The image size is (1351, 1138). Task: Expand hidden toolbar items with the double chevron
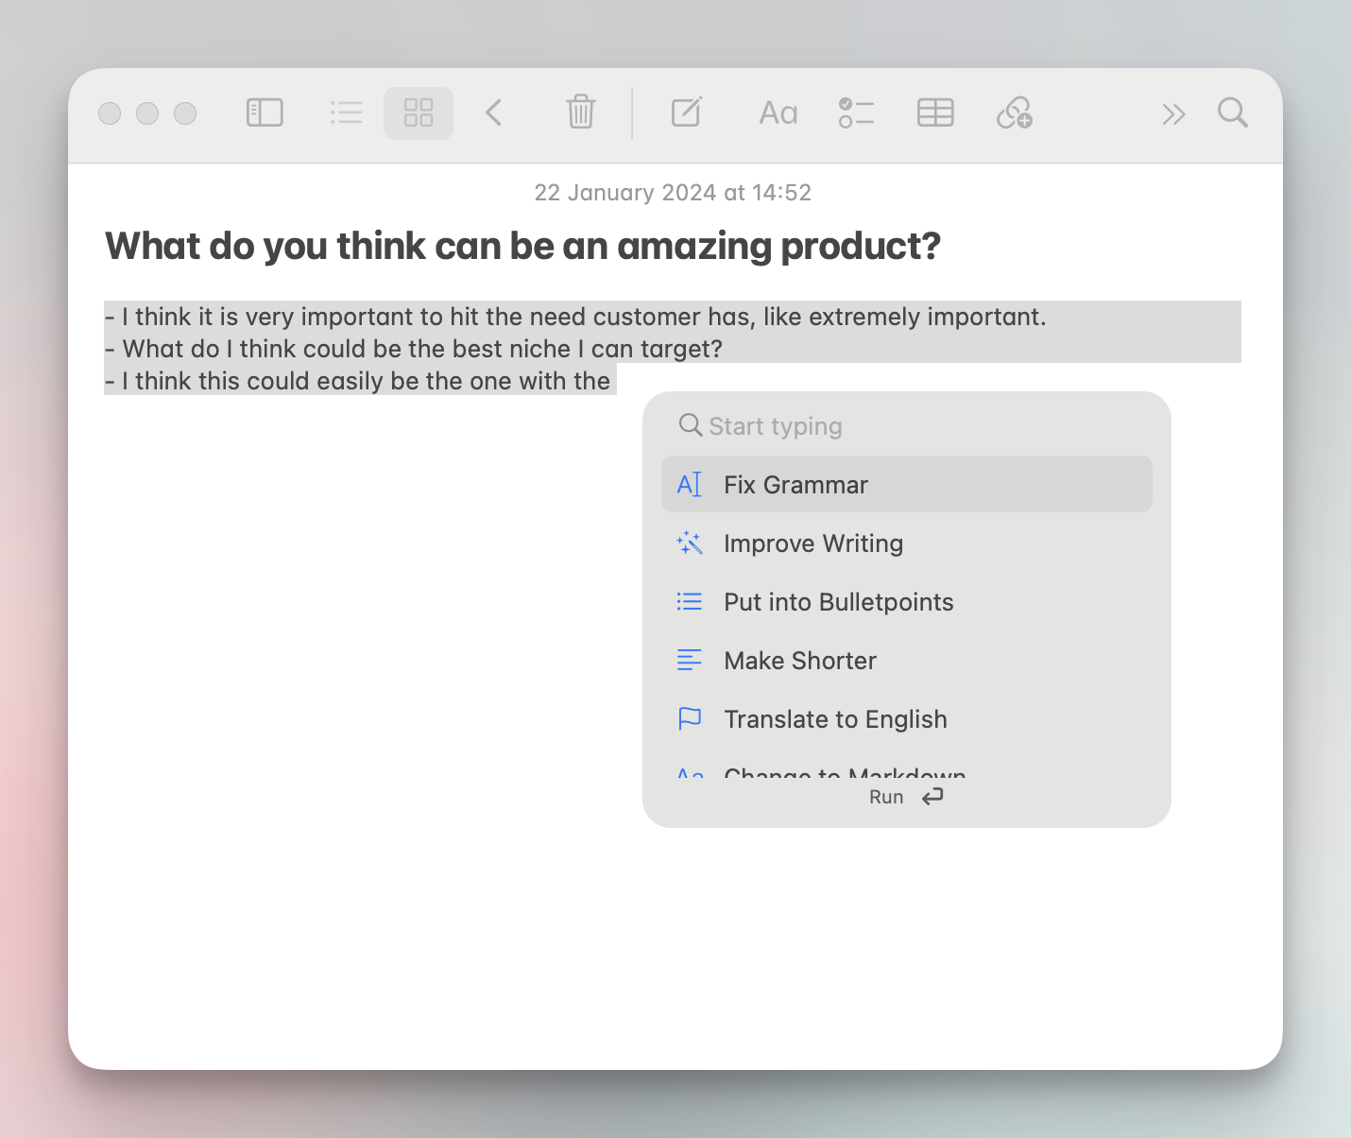[1174, 113]
